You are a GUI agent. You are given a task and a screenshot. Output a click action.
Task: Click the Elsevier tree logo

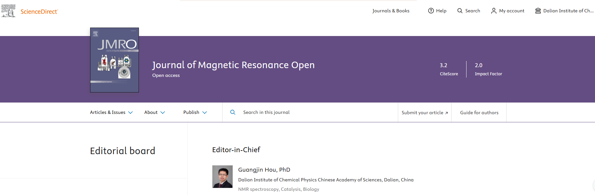8,11
